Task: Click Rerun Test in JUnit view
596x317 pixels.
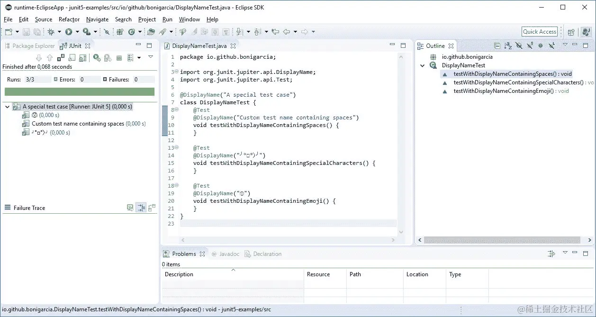Action: [x=97, y=58]
